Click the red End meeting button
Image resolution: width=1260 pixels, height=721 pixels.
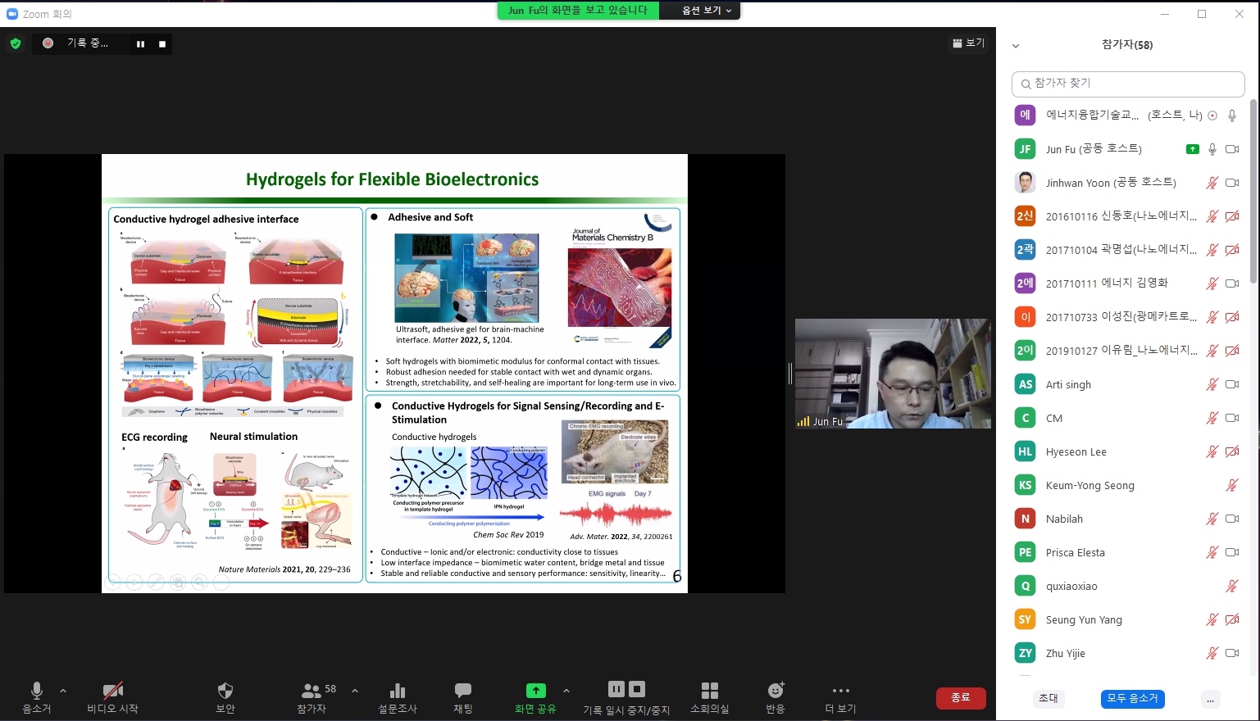[960, 698]
